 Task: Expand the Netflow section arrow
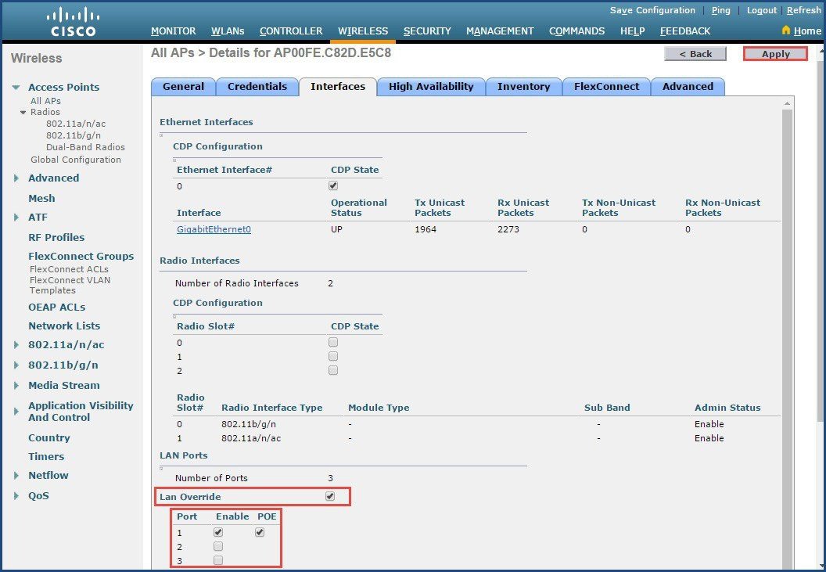pyautogui.click(x=16, y=476)
